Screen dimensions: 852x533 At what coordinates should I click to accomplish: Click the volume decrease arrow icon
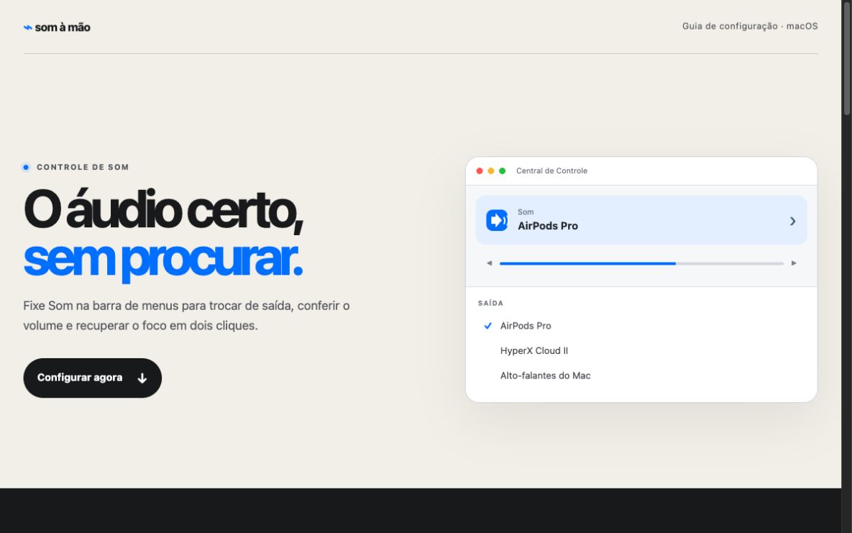[x=489, y=263]
